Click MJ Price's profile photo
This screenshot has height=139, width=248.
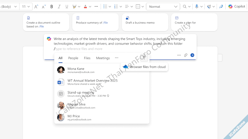coord(61,118)
